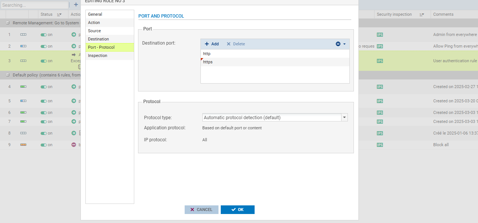Click the Add destination port button
Screen dimensions: 478x223
click(x=212, y=44)
